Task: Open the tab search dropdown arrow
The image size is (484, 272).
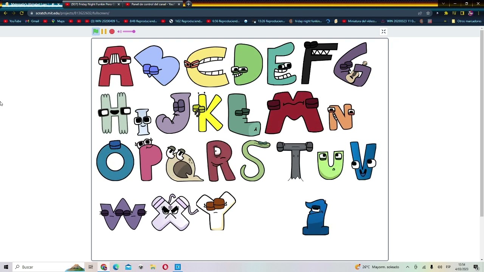Action: pos(443,4)
